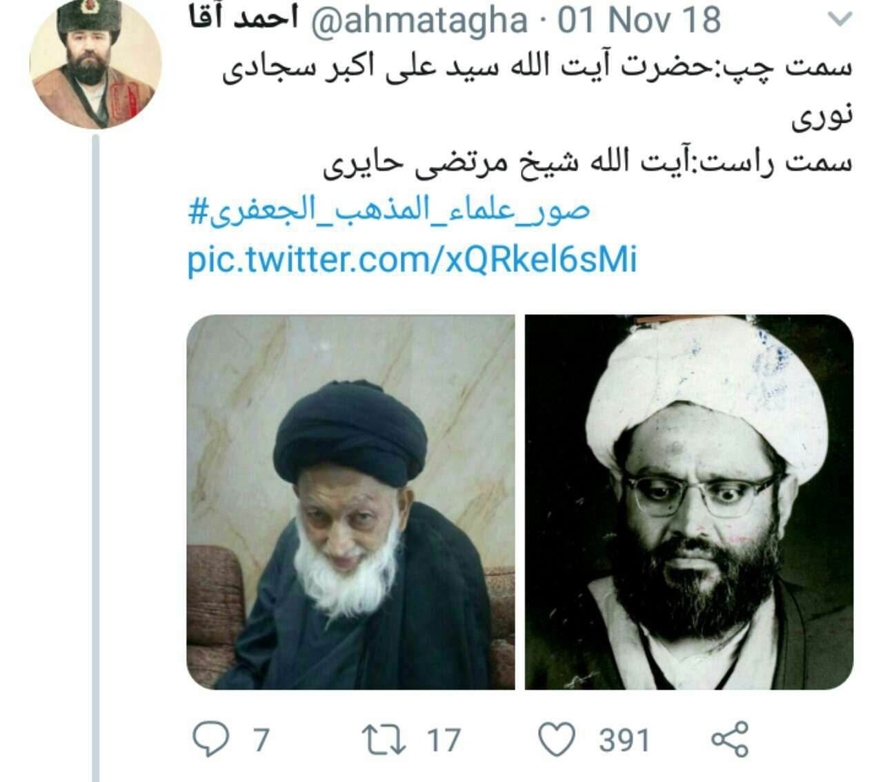Click the like count 391
Viewport: 883px width, 782px height.
click(624, 740)
